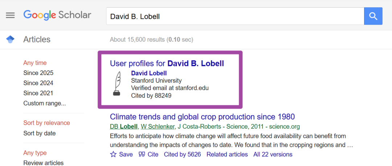392x166 pixels.
Task: Select Review articles type filter
Action: coord(44,163)
